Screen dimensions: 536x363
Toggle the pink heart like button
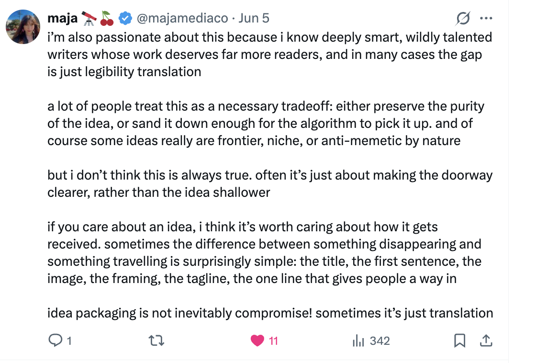[x=257, y=341]
